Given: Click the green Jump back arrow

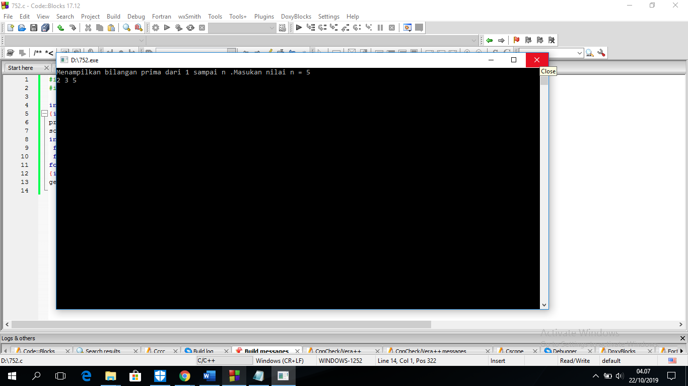Looking at the screenshot, I should pyautogui.click(x=489, y=40).
